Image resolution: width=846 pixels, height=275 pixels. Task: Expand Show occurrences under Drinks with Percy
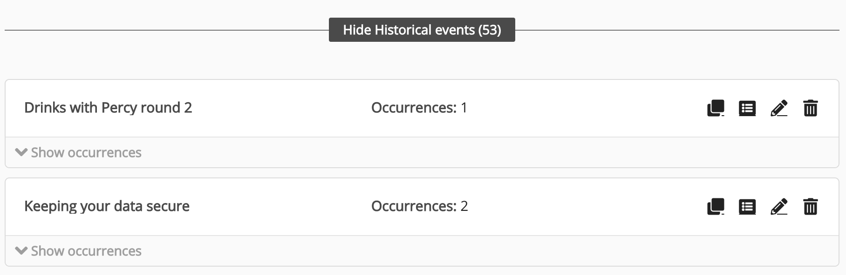click(x=86, y=152)
